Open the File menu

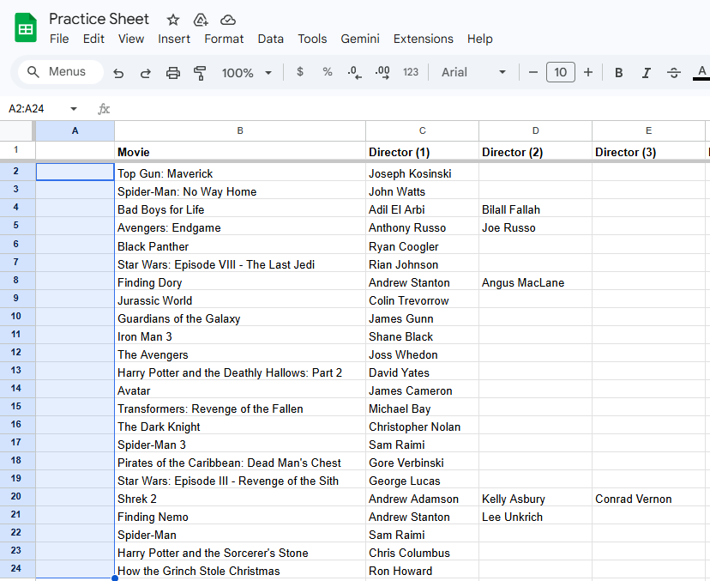click(x=59, y=39)
